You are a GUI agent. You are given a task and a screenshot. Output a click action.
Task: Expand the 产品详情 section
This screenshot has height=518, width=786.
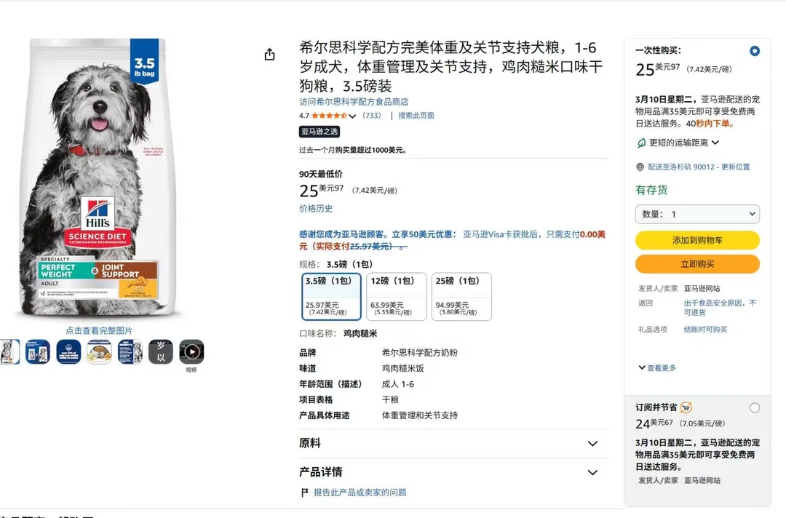(x=453, y=472)
